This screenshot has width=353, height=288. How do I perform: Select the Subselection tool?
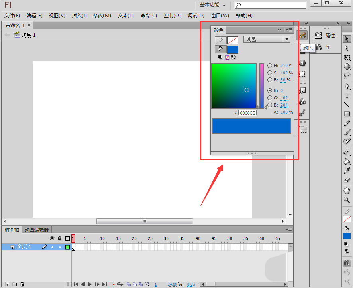[x=347, y=48]
